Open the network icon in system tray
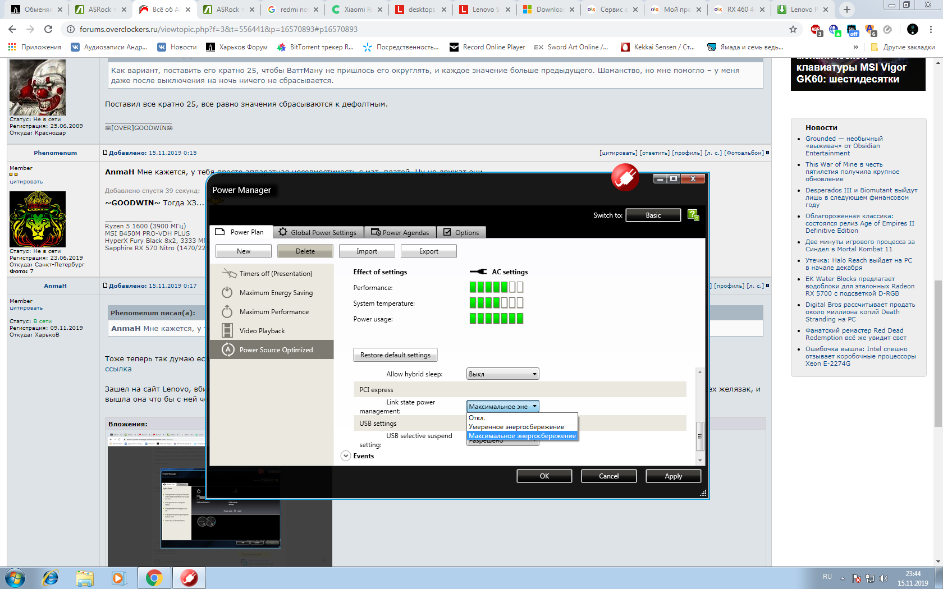Viewport: 943px width, 589px height. pyautogui.click(x=870, y=578)
